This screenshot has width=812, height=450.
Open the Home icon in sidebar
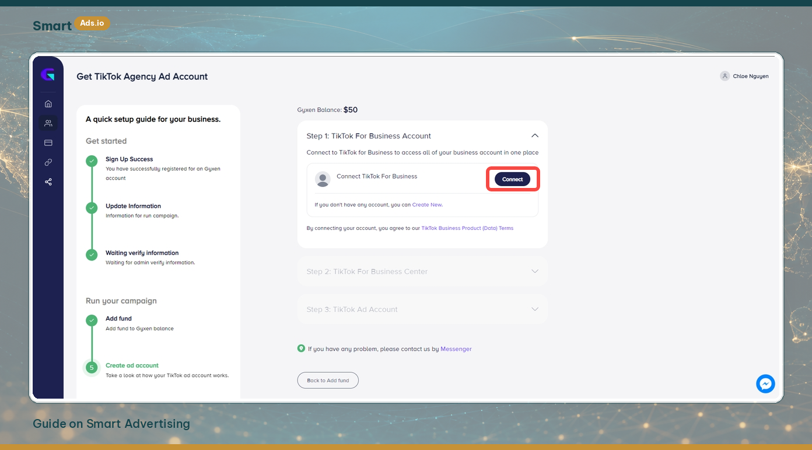point(48,104)
